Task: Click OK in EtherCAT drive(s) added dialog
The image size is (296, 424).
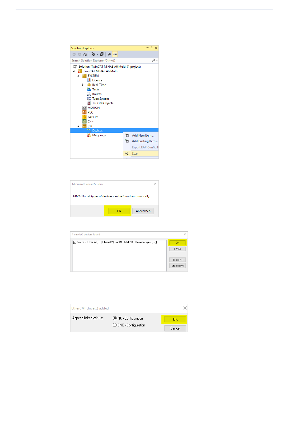Action: 175,319
